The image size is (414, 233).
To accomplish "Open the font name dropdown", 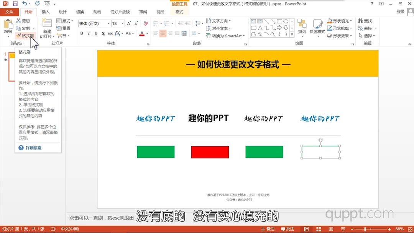I will tap(108, 23).
